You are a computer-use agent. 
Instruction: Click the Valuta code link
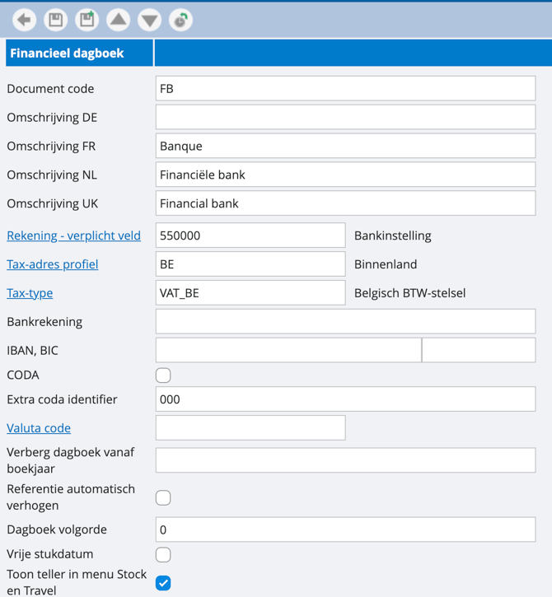[x=39, y=428]
